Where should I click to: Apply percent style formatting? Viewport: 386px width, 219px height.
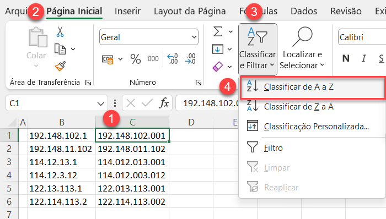136,59
